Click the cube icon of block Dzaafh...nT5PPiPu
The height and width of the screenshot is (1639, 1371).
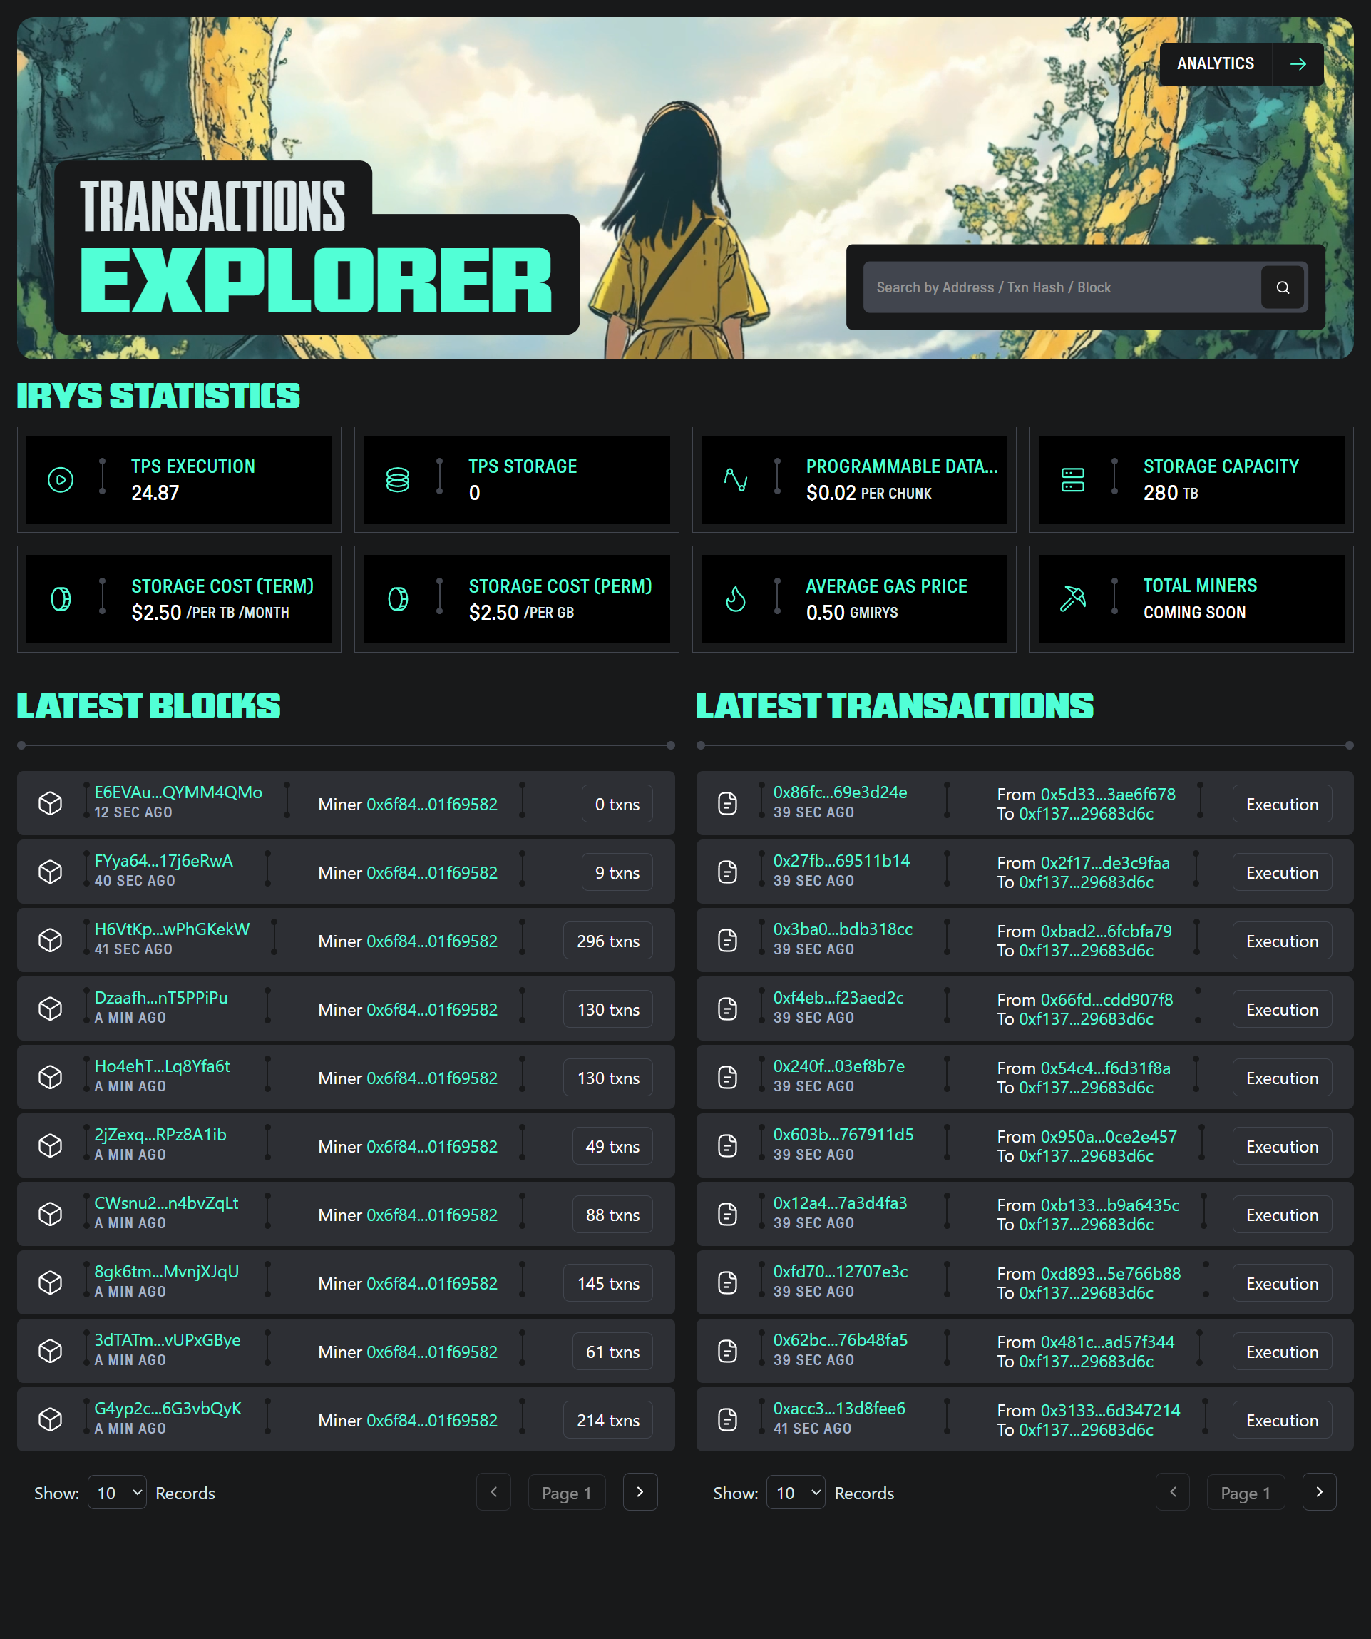51,1009
